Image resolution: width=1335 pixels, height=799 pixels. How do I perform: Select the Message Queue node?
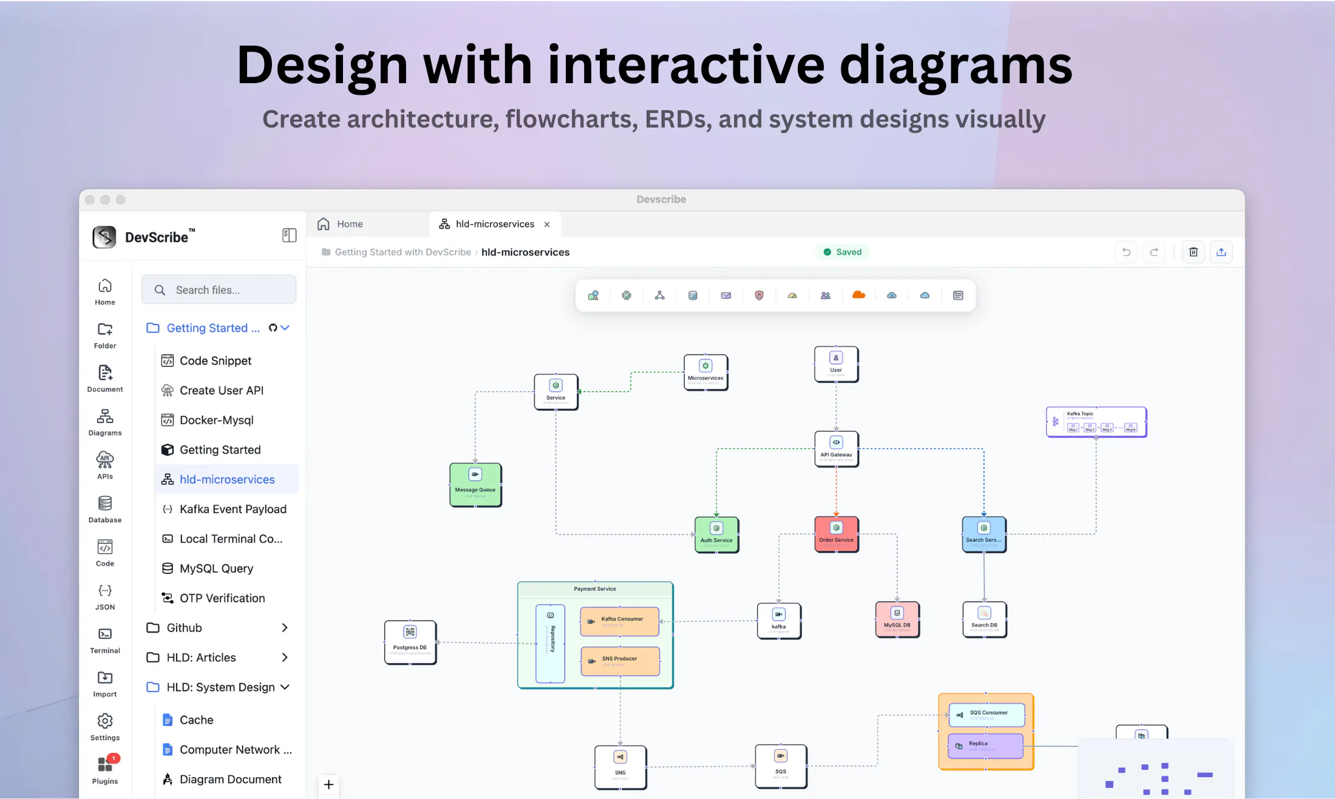(x=475, y=484)
